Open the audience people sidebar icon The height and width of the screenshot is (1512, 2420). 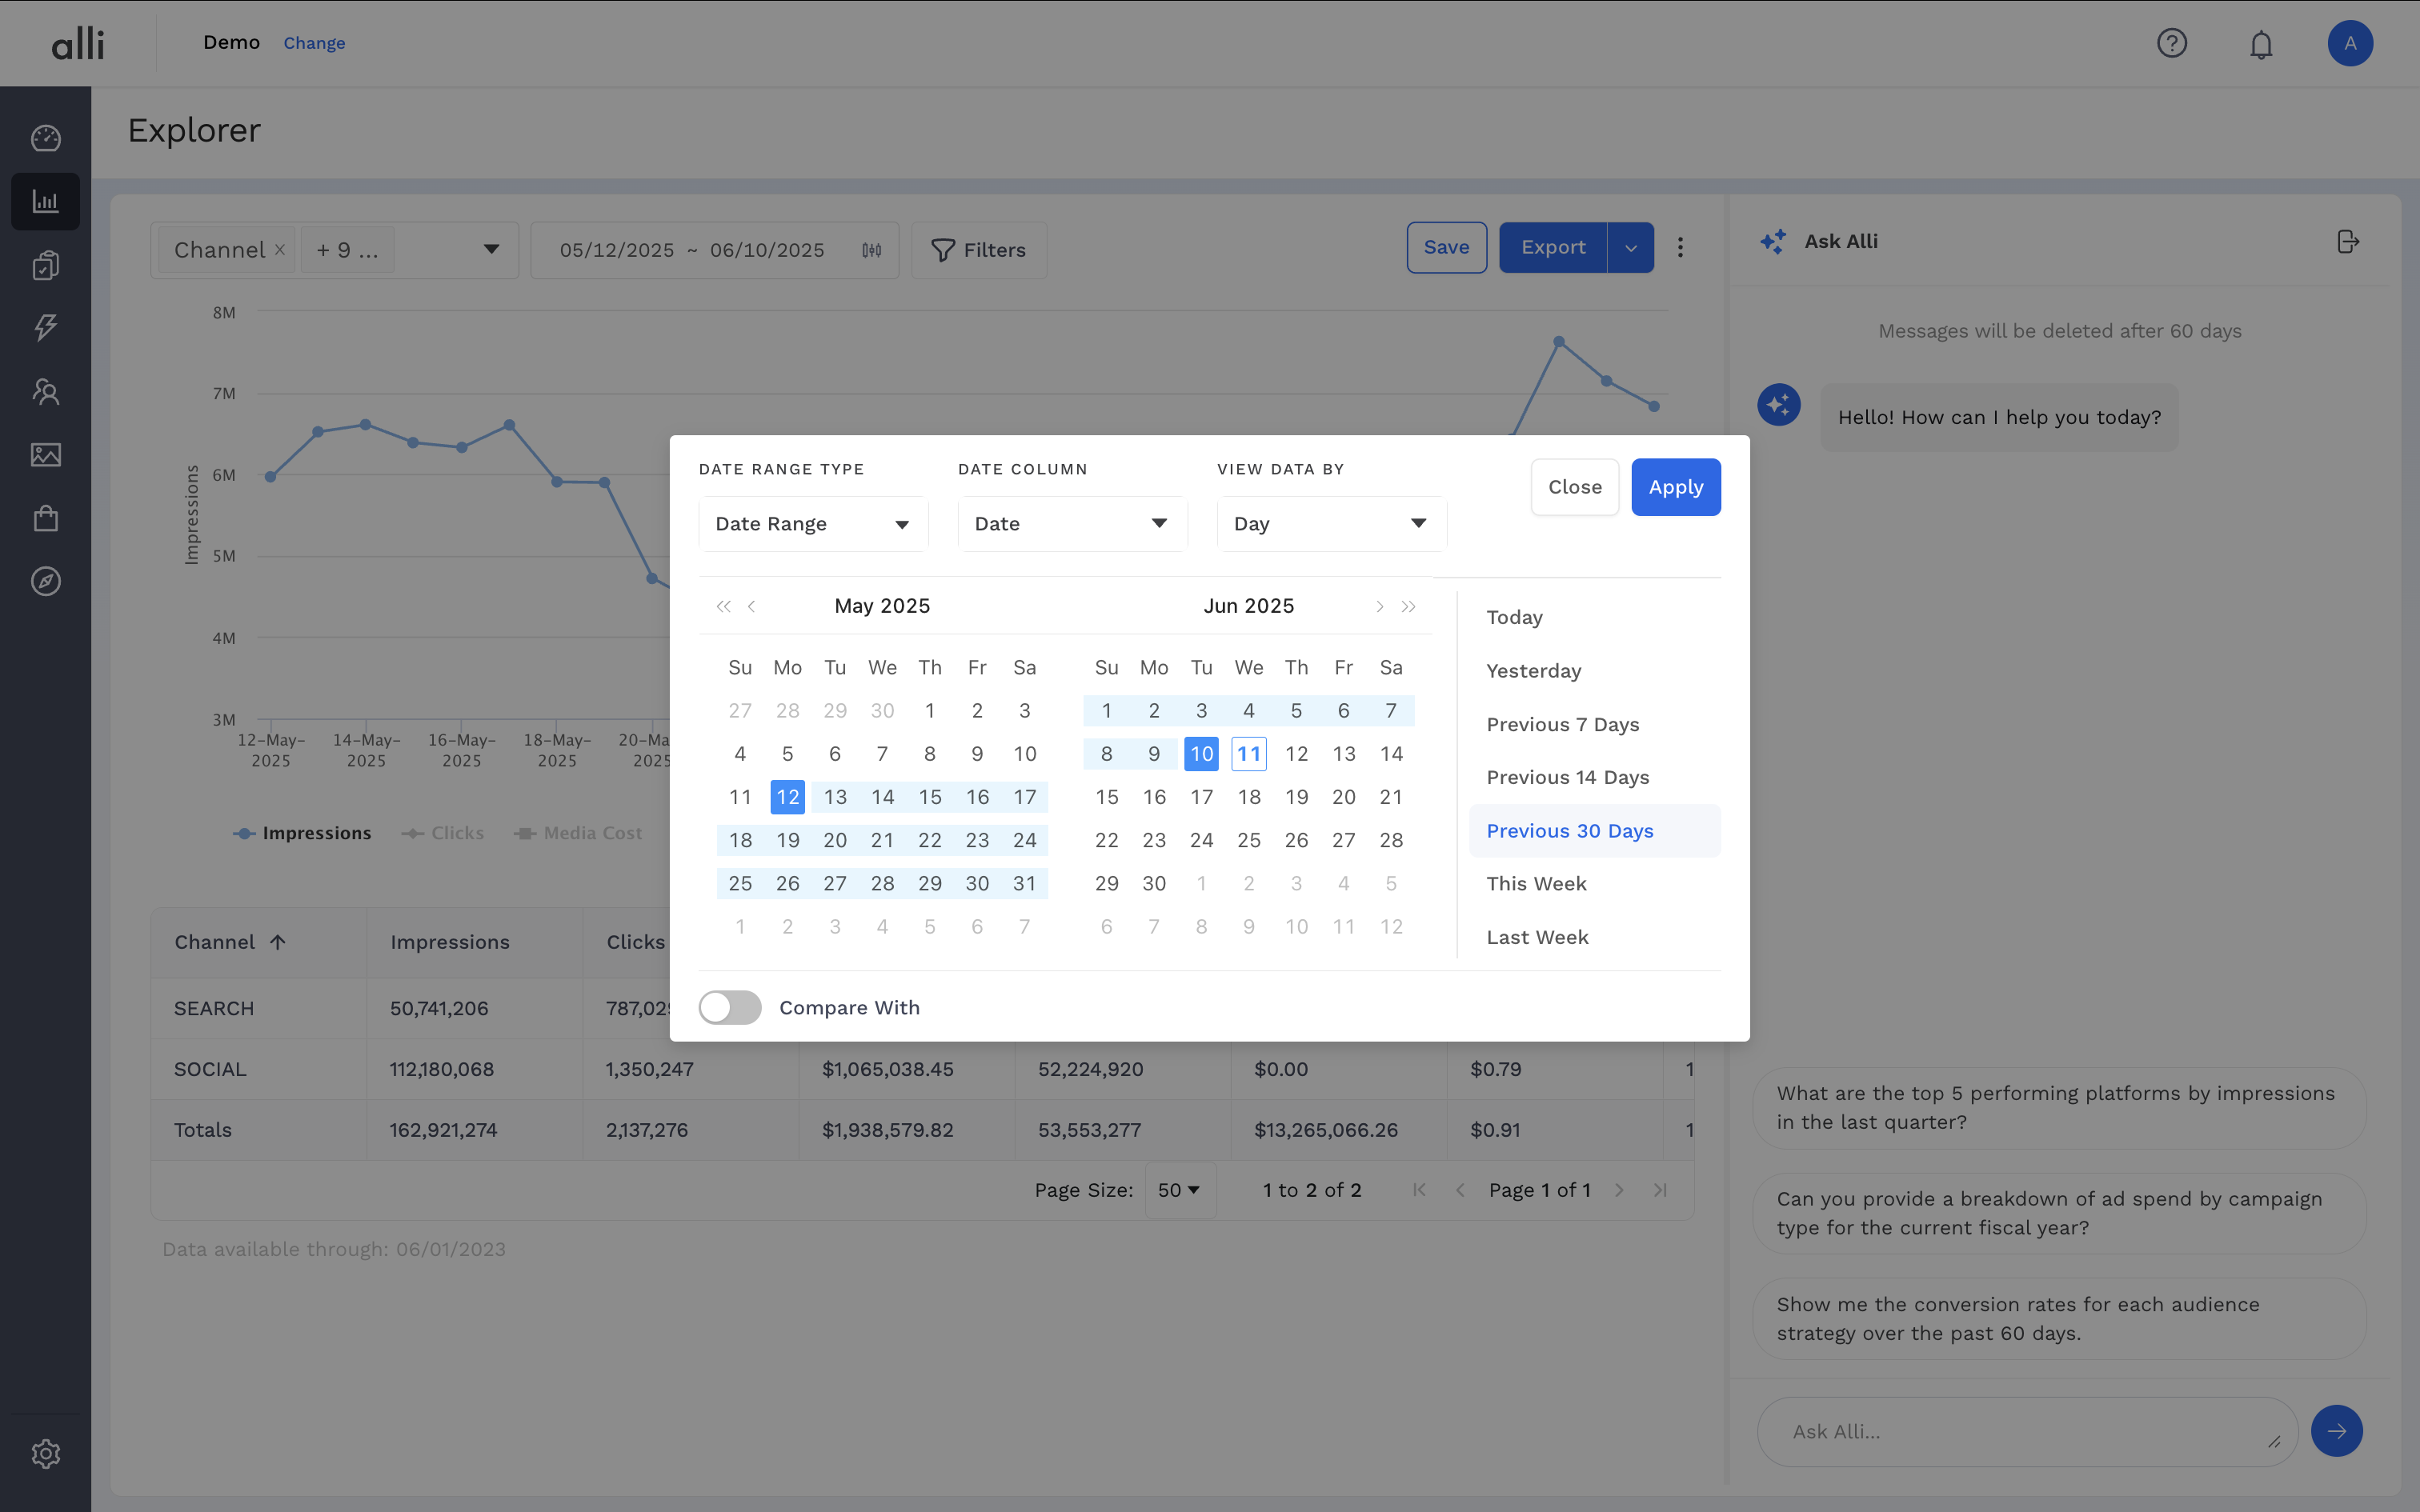[46, 391]
